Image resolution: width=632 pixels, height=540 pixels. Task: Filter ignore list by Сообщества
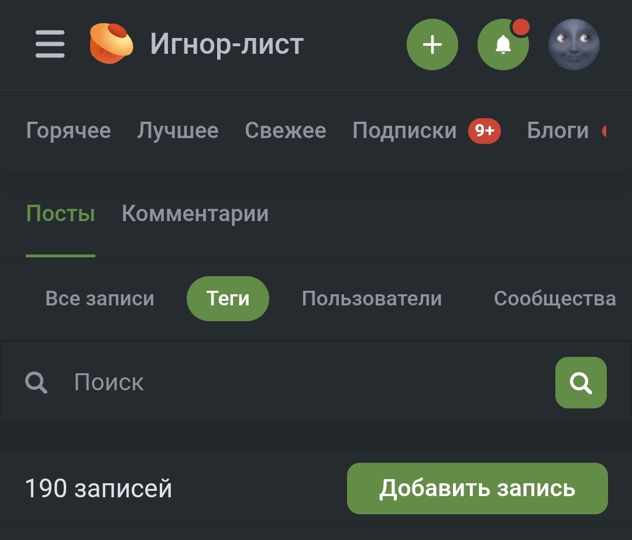point(554,299)
